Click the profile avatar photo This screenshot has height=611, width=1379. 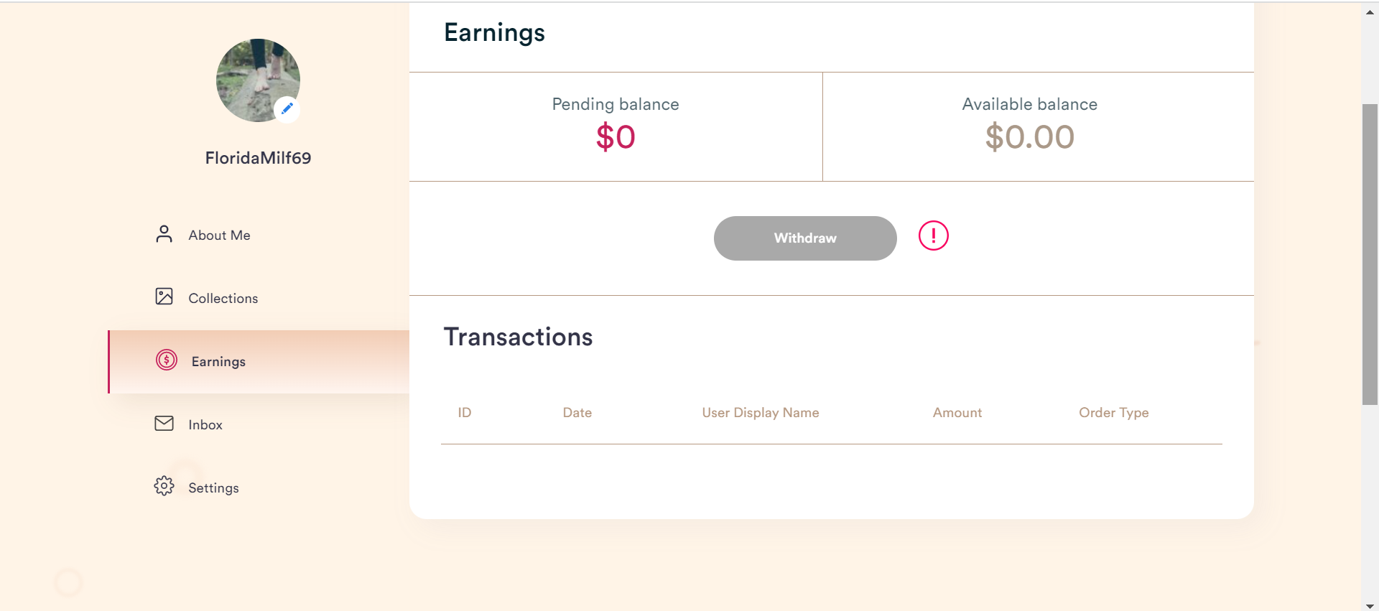pyautogui.click(x=258, y=80)
